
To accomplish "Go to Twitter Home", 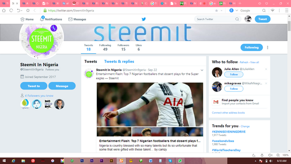I will 27,19.
